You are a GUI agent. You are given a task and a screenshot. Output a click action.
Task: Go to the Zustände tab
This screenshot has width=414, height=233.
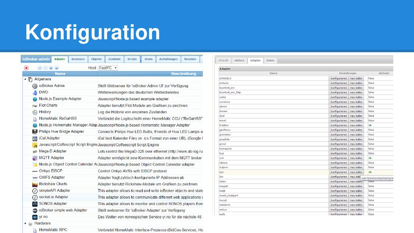114,59
